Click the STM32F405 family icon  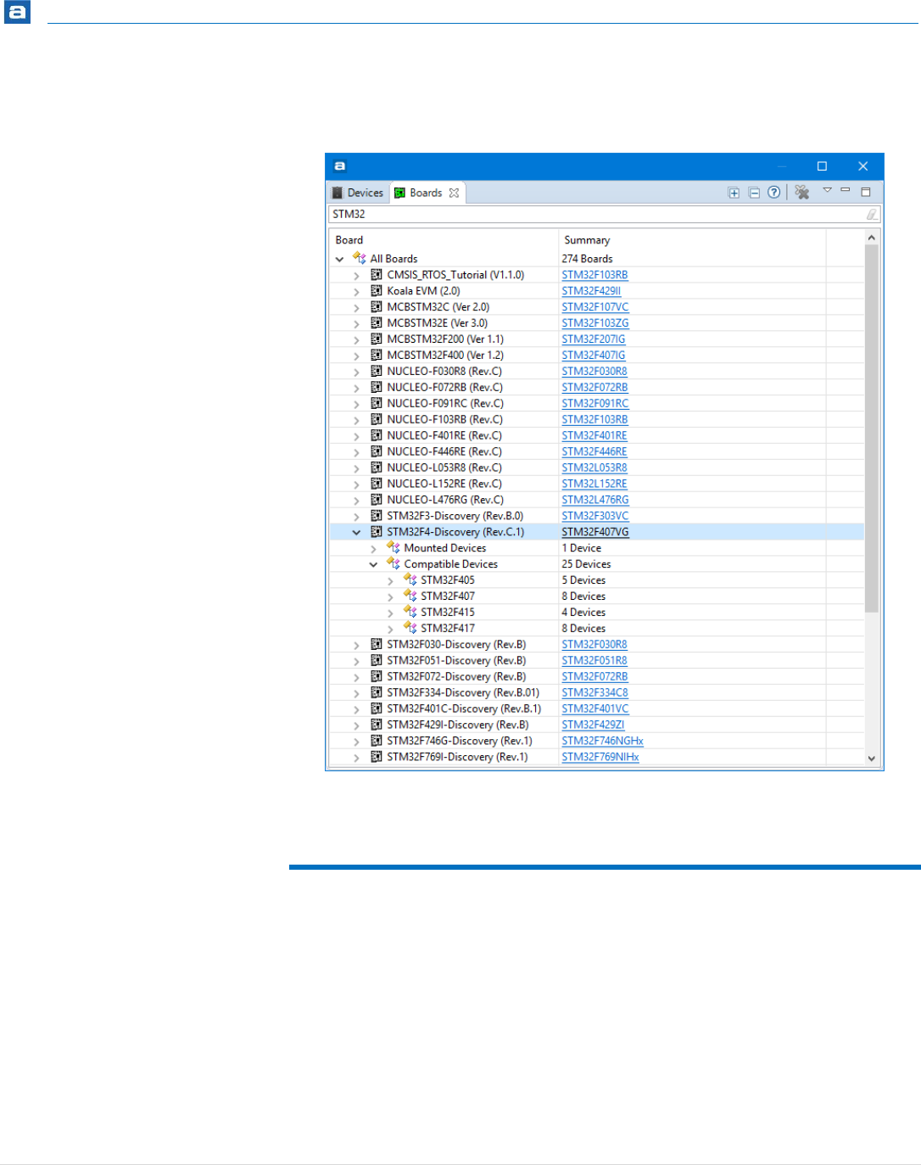(x=410, y=580)
